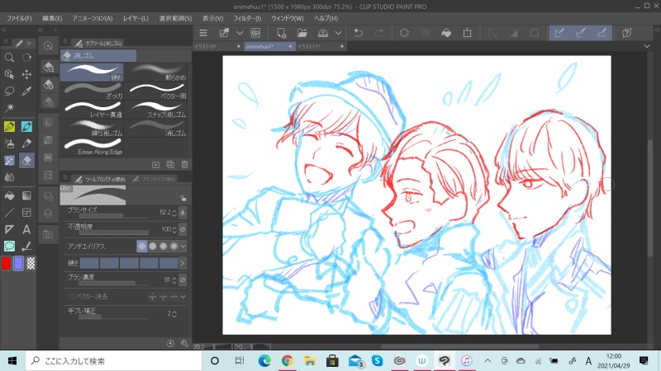Switch to the イラスト11 canvas tab
Screen dimensions: 661x371
click(321, 46)
